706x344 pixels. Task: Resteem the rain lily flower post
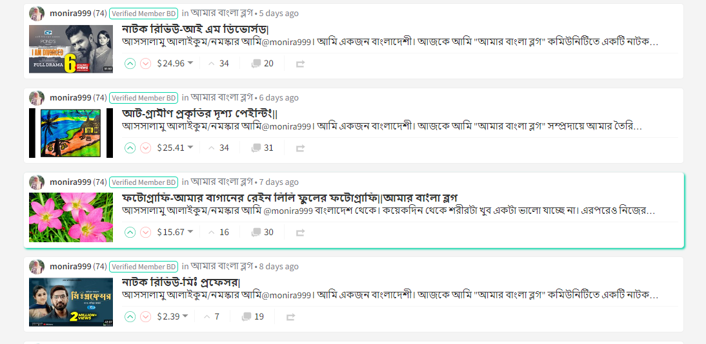[x=300, y=233]
